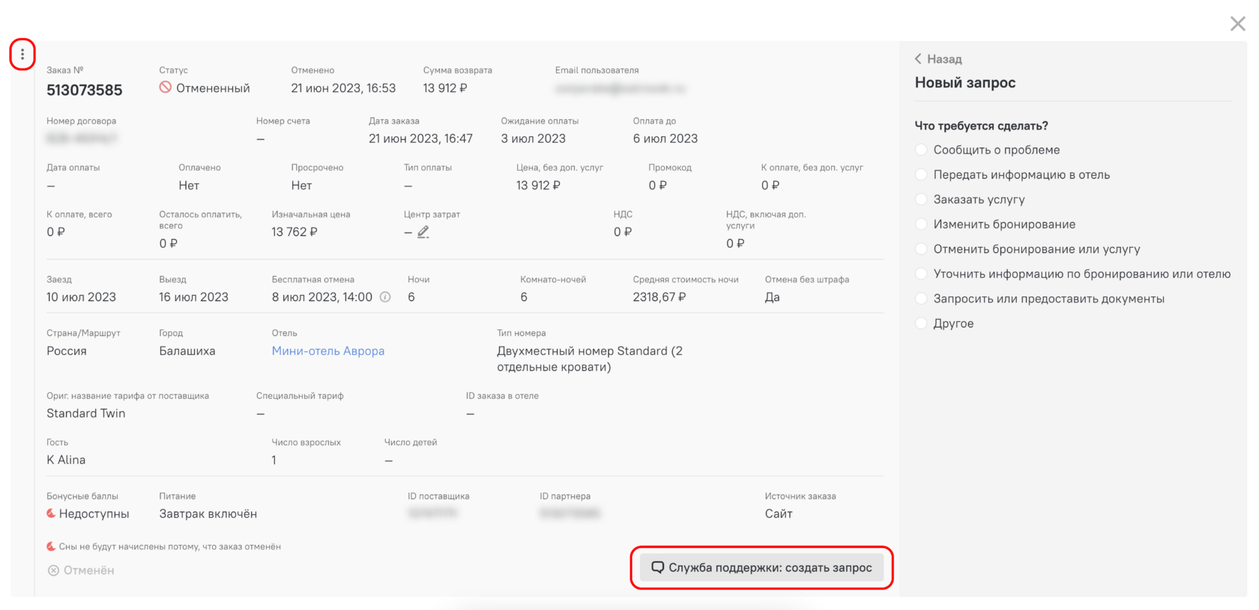The width and height of the screenshot is (1259, 610).
Task: Click the blurred contract number value
Action: pyautogui.click(x=82, y=138)
